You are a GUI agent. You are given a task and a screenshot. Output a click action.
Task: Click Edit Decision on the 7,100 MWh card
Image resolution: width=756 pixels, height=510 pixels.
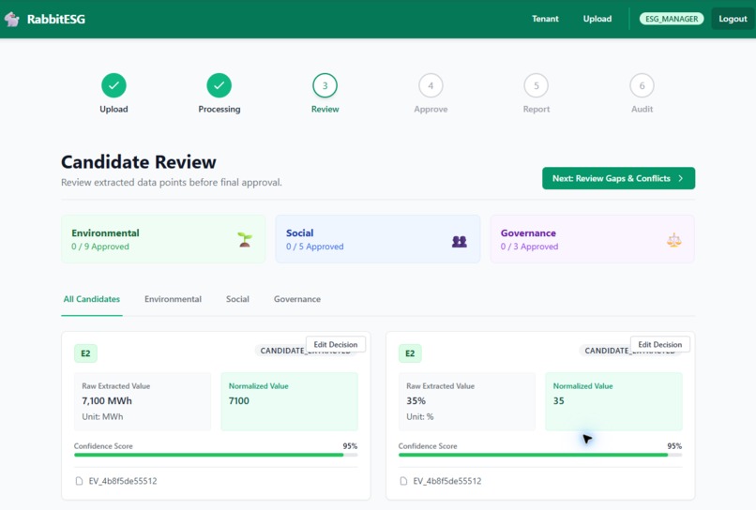pos(336,345)
